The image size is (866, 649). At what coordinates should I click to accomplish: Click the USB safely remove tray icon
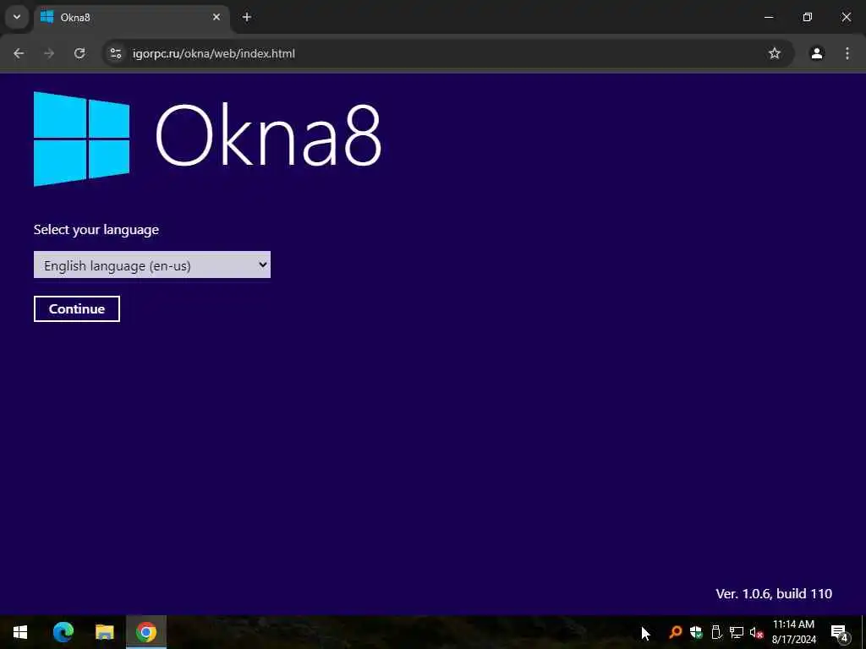click(716, 632)
